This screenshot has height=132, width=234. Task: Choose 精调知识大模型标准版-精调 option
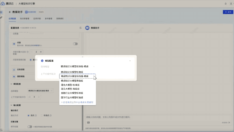pos(77,76)
